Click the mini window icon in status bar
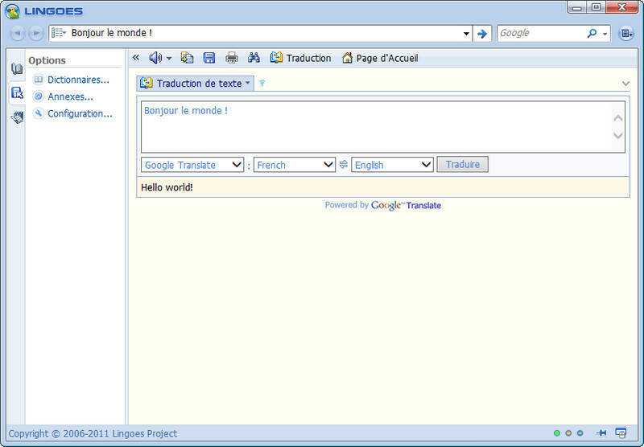 621,433
